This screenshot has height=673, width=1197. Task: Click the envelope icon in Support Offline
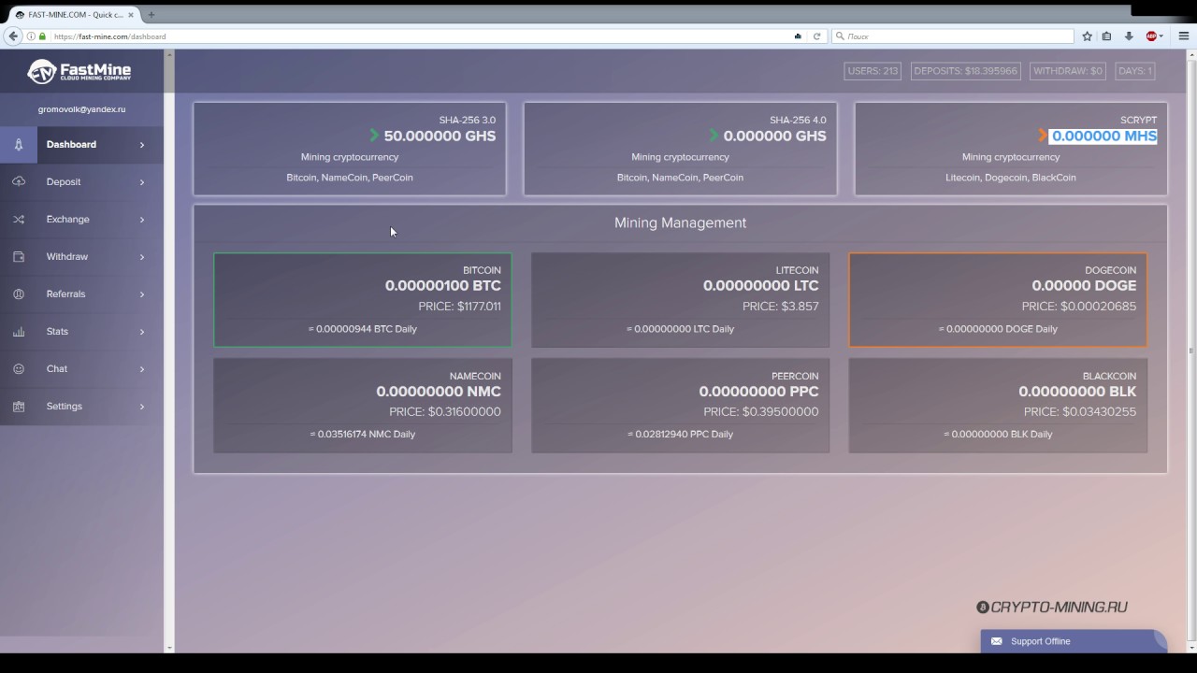(996, 641)
